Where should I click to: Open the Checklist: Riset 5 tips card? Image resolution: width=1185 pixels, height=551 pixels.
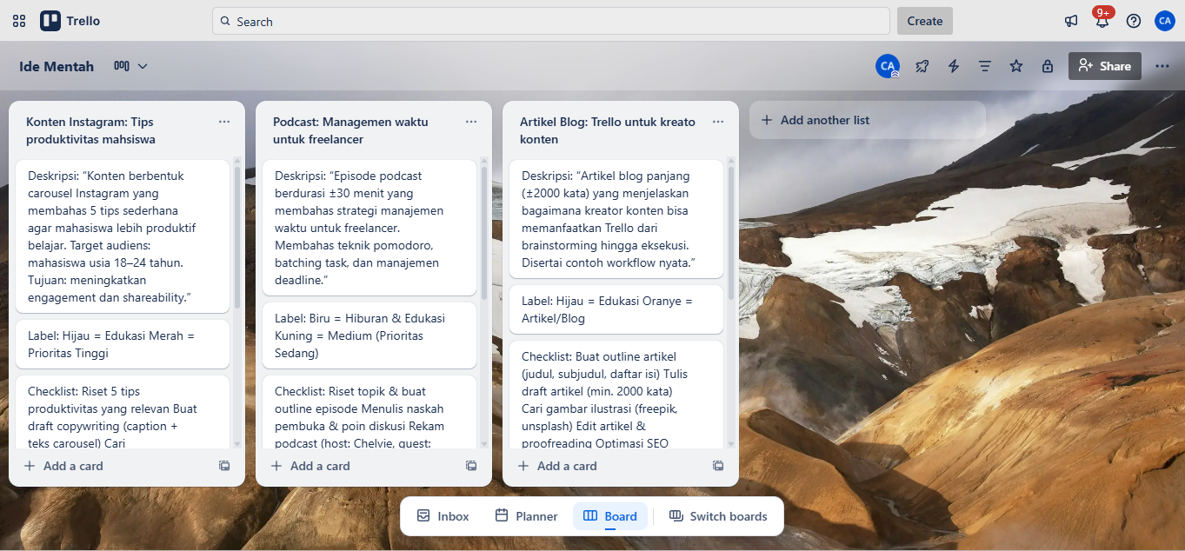123,413
